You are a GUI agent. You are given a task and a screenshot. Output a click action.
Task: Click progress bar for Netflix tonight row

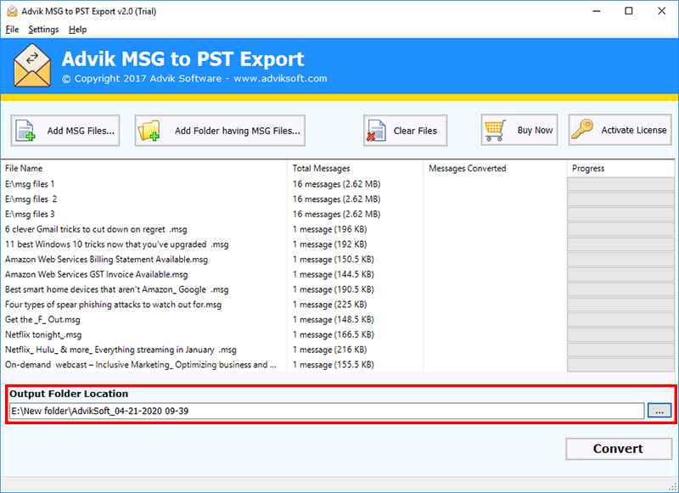tap(620, 334)
